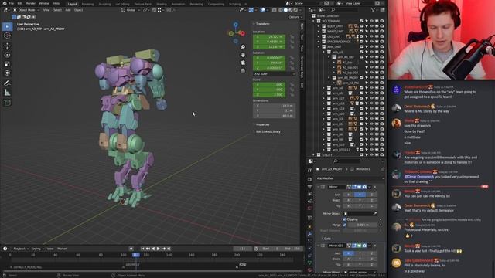Click the outliner filter funnel icon
The image size is (495, 278).
click(x=374, y=10)
